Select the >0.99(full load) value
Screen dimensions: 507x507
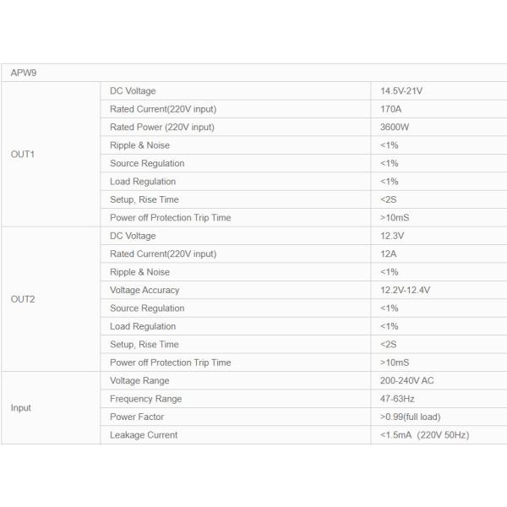pos(411,417)
